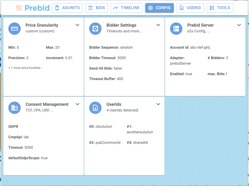Open the USERID tab
Screen dimensions: 249x186
[190, 8]
